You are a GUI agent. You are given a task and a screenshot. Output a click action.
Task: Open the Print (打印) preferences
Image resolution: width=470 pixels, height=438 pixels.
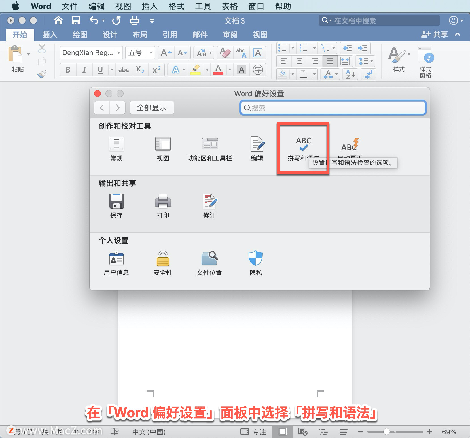coord(163,206)
